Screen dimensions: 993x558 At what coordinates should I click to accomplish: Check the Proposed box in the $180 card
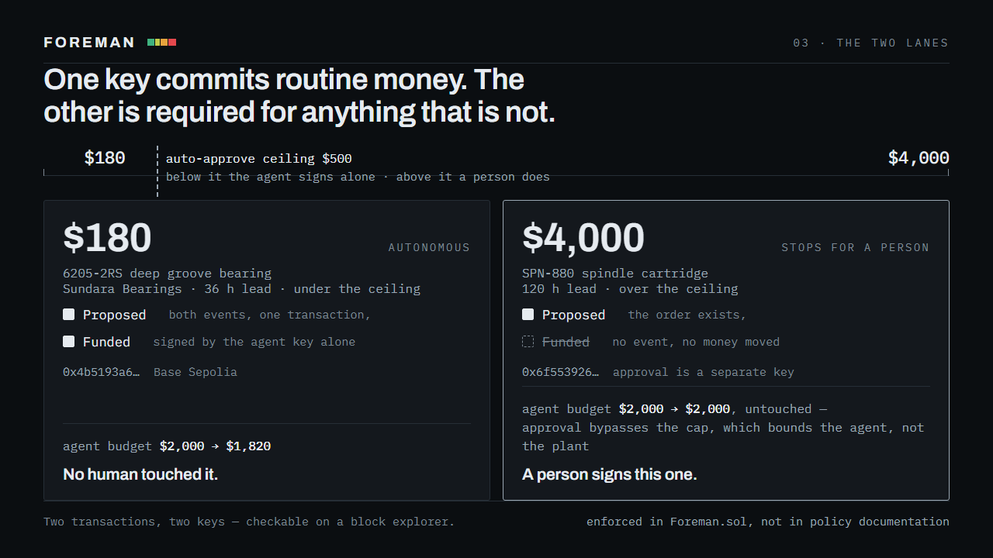69,315
